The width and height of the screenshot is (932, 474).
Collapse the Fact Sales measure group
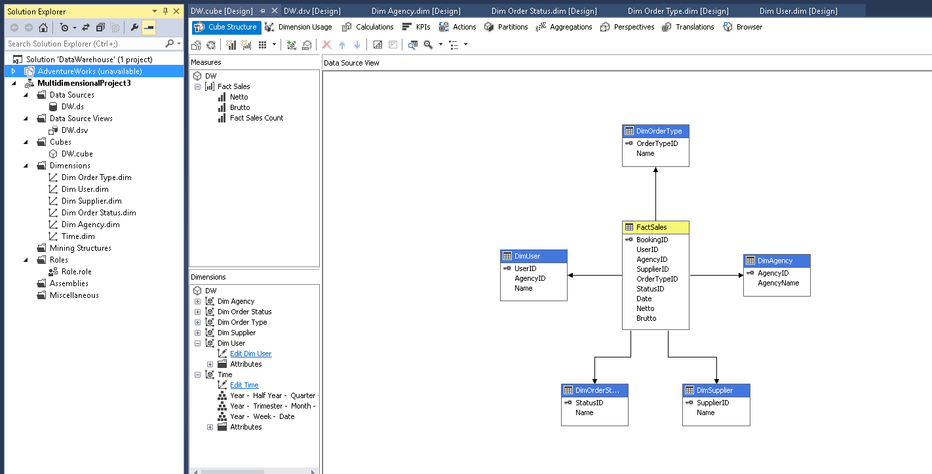(197, 86)
